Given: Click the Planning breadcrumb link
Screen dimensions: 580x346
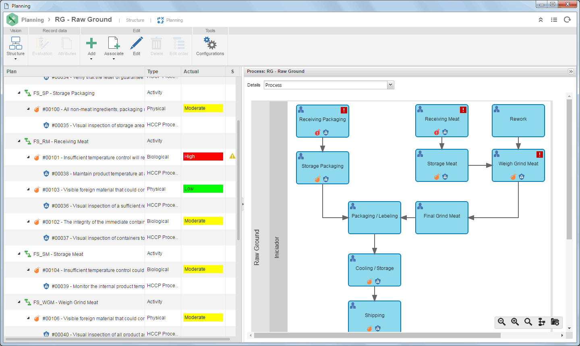Looking at the screenshot, I should point(33,20).
